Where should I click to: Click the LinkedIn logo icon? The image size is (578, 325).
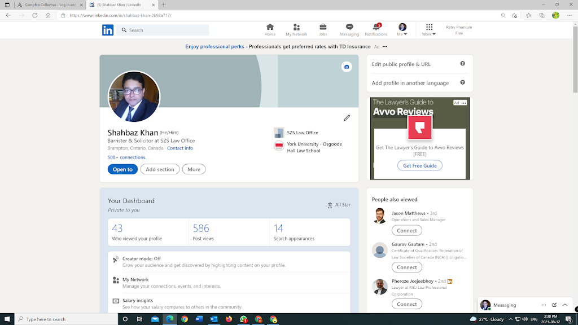point(108,30)
